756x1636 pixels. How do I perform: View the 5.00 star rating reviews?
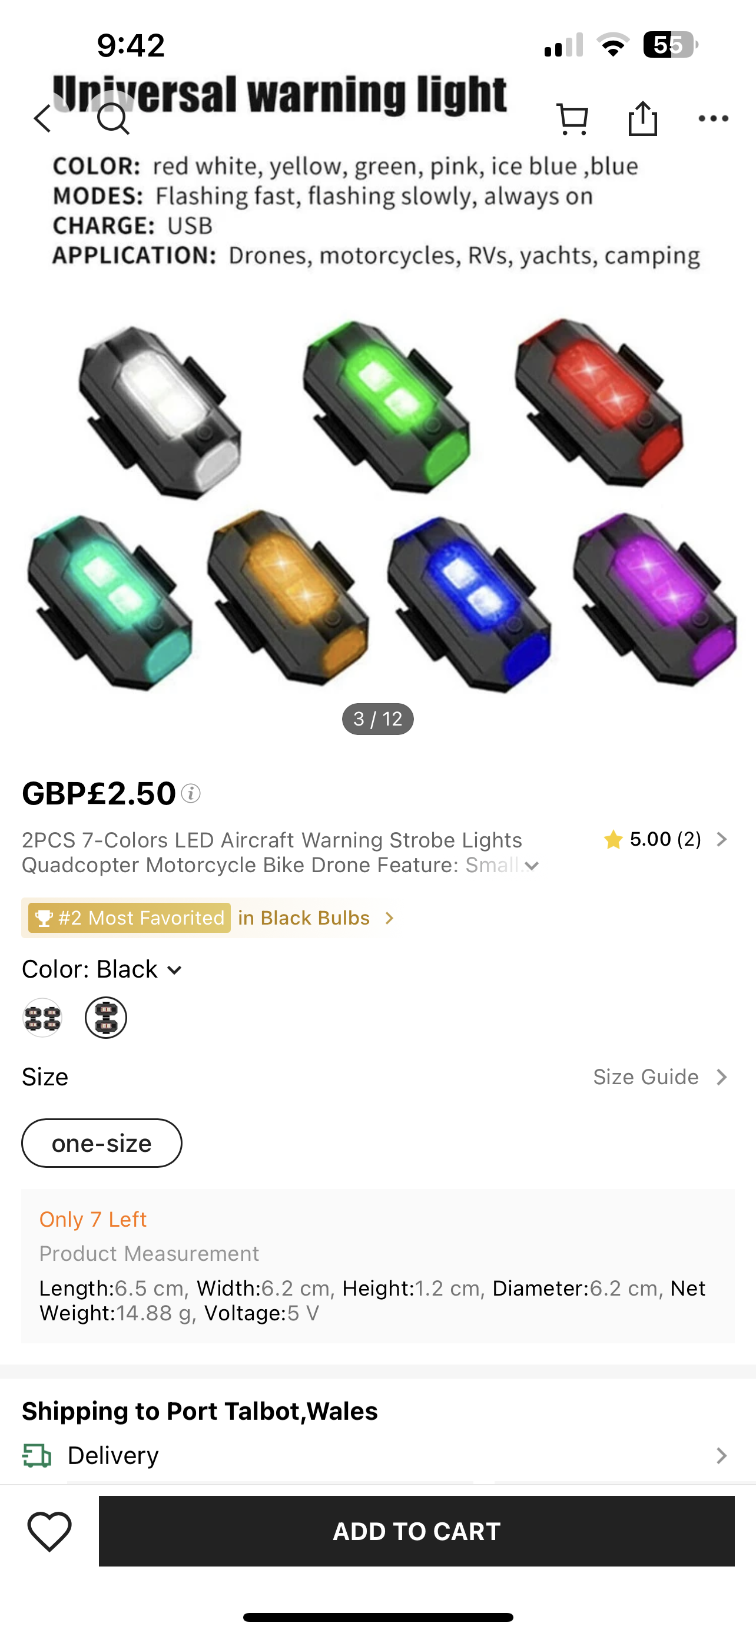665,840
